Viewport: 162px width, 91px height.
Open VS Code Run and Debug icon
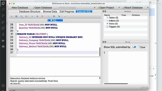pyautogui.click(x=3, y=22)
